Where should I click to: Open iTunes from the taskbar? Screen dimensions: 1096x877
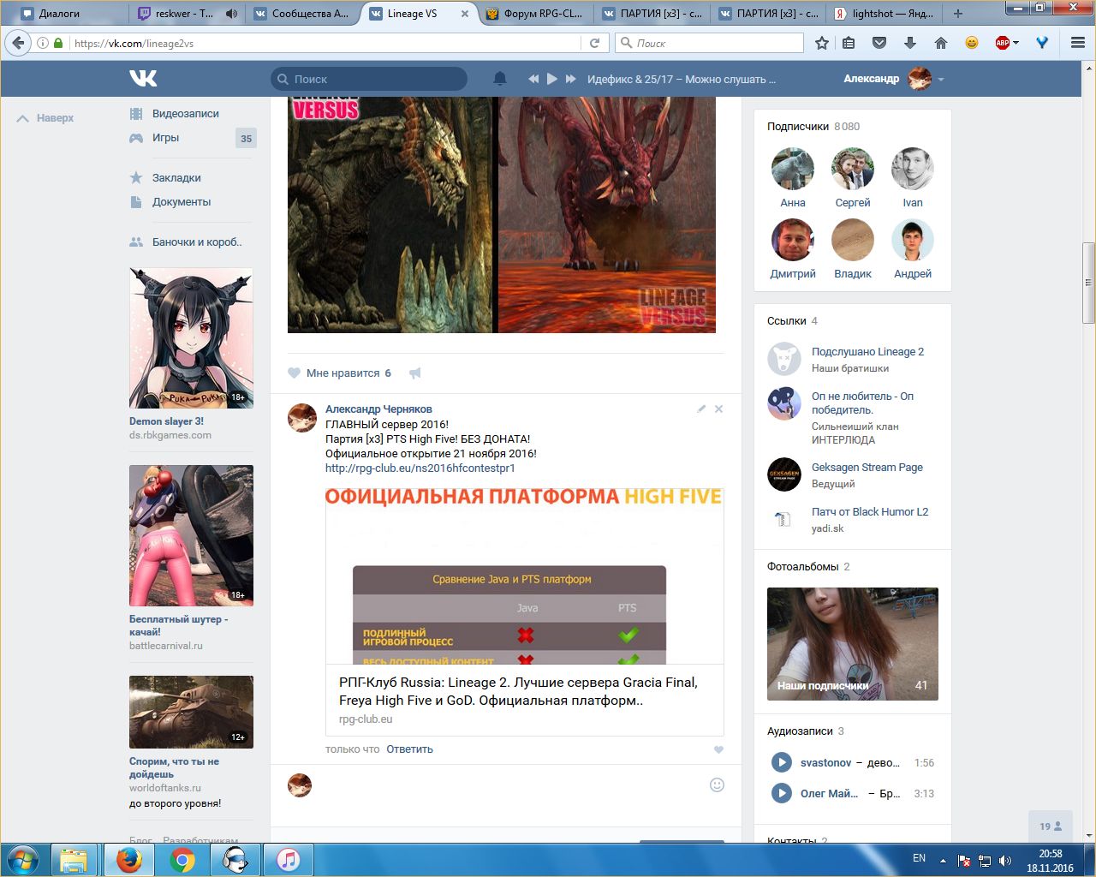tap(288, 859)
